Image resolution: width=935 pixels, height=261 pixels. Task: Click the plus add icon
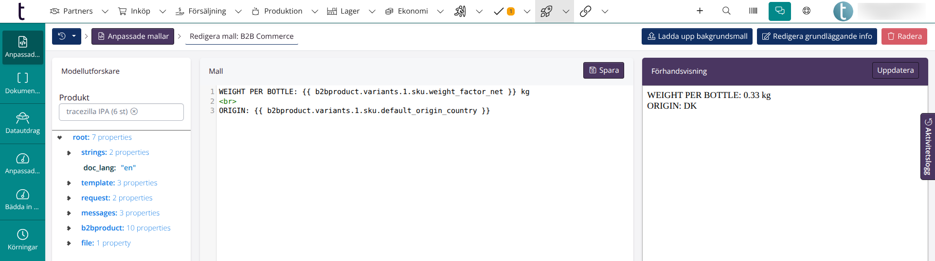[700, 11]
